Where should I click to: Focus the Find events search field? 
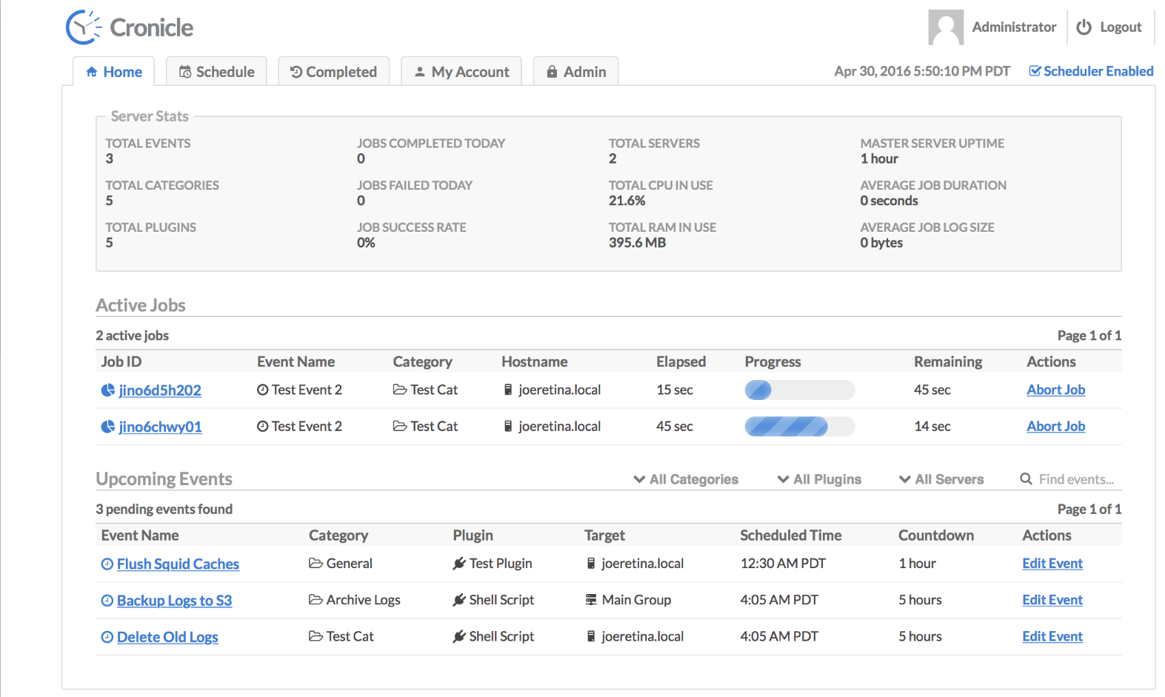point(1075,479)
